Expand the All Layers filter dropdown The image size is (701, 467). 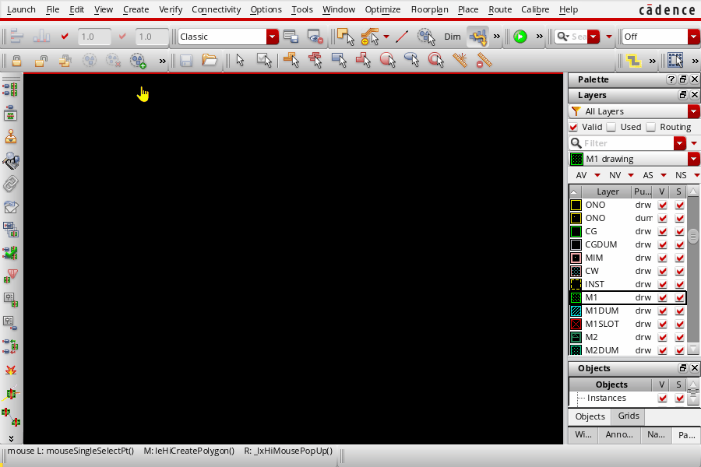(693, 111)
